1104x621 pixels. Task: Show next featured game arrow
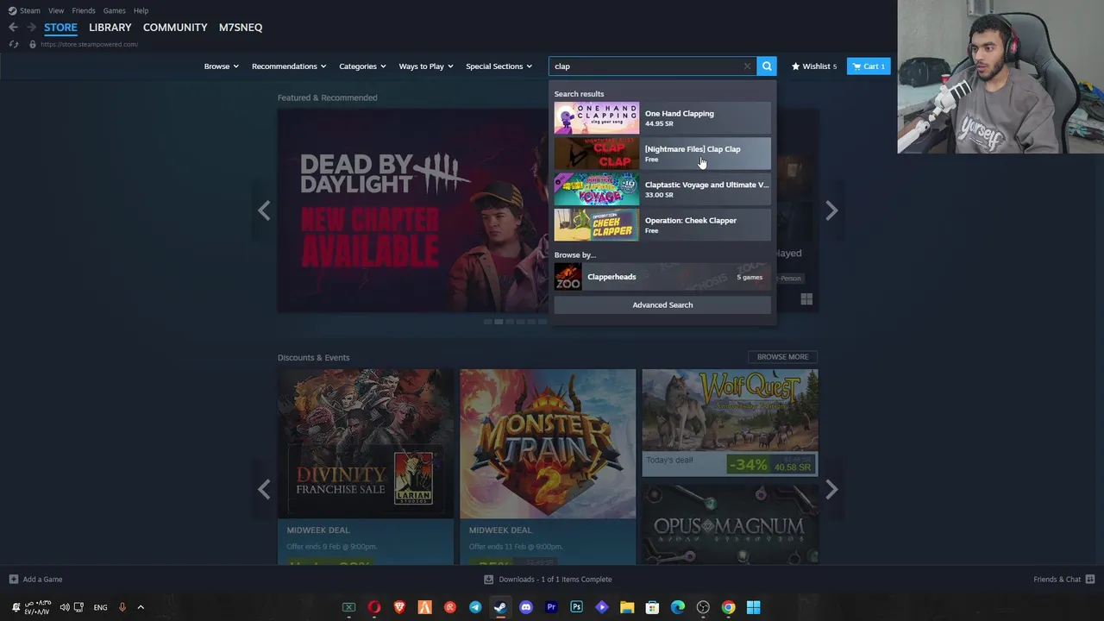(831, 210)
